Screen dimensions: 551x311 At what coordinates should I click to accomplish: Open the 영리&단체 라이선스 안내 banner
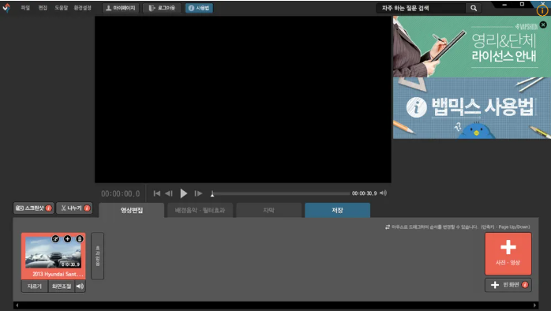coord(471,47)
